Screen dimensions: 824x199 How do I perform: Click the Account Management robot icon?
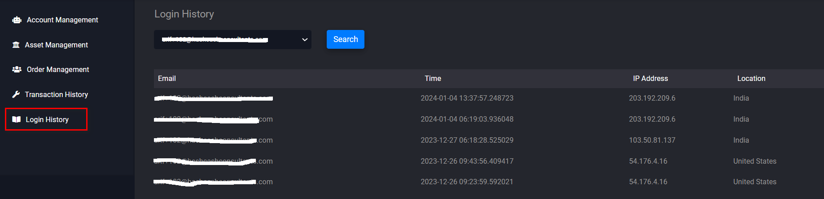pos(17,20)
